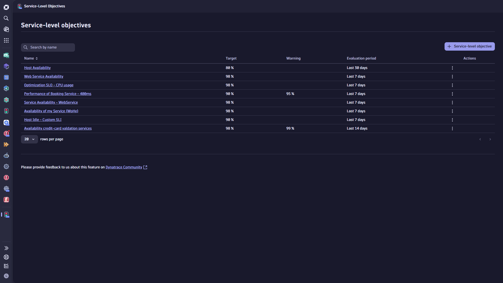Expand the sidebar with double chevron

(x=6, y=248)
